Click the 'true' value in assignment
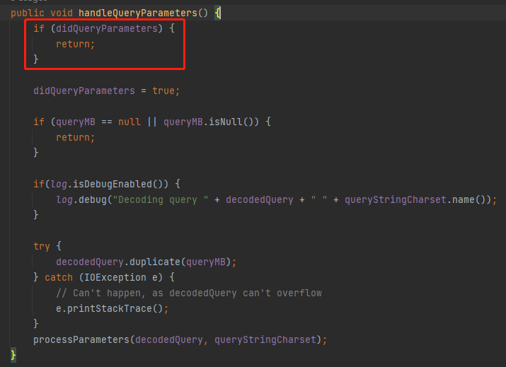This screenshot has width=506, height=367. tap(163, 91)
